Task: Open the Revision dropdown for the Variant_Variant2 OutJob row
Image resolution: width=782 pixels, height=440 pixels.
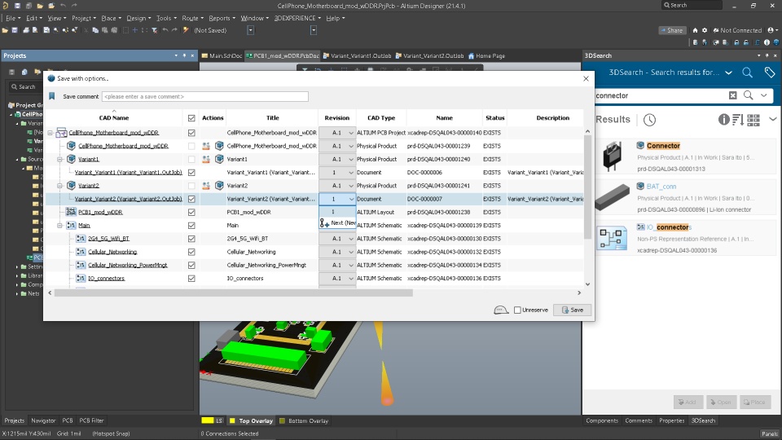Action: (x=351, y=199)
